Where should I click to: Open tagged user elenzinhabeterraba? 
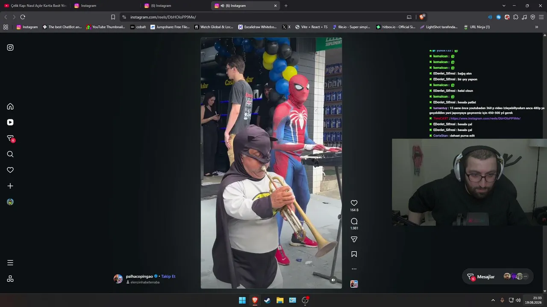tap(145, 282)
